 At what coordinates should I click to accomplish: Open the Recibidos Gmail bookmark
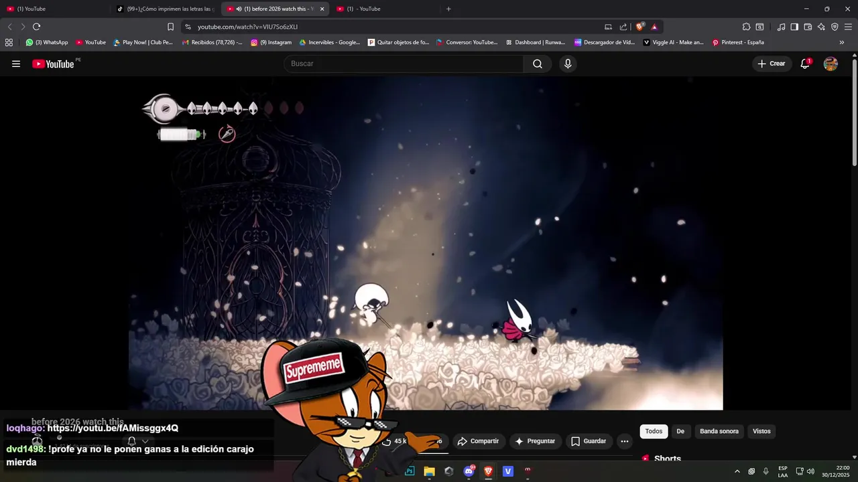(212, 42)
